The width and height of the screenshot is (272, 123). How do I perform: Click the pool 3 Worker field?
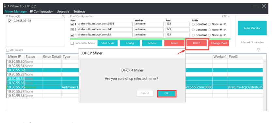(x=149, y=35)
